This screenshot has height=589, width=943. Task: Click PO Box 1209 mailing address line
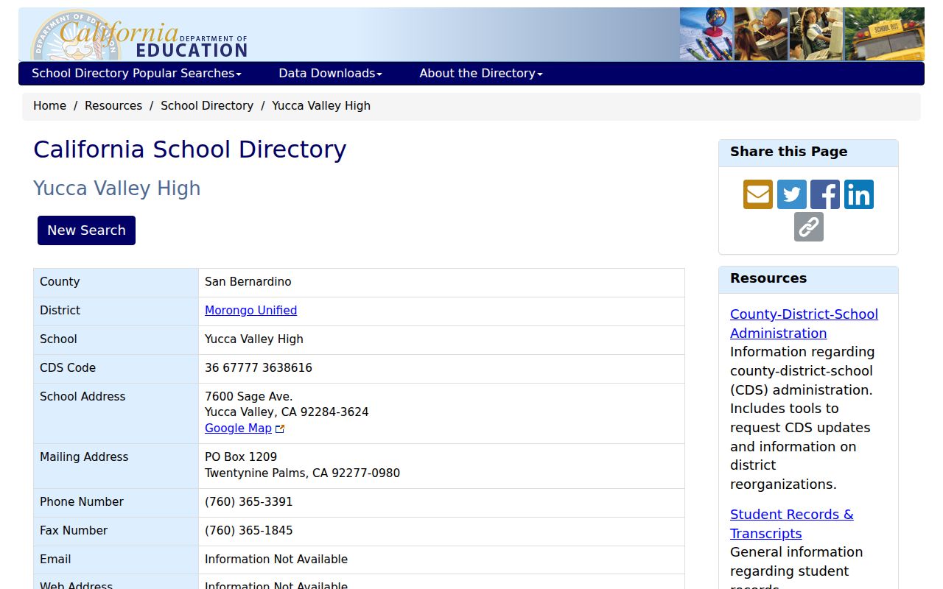point(241,456)
